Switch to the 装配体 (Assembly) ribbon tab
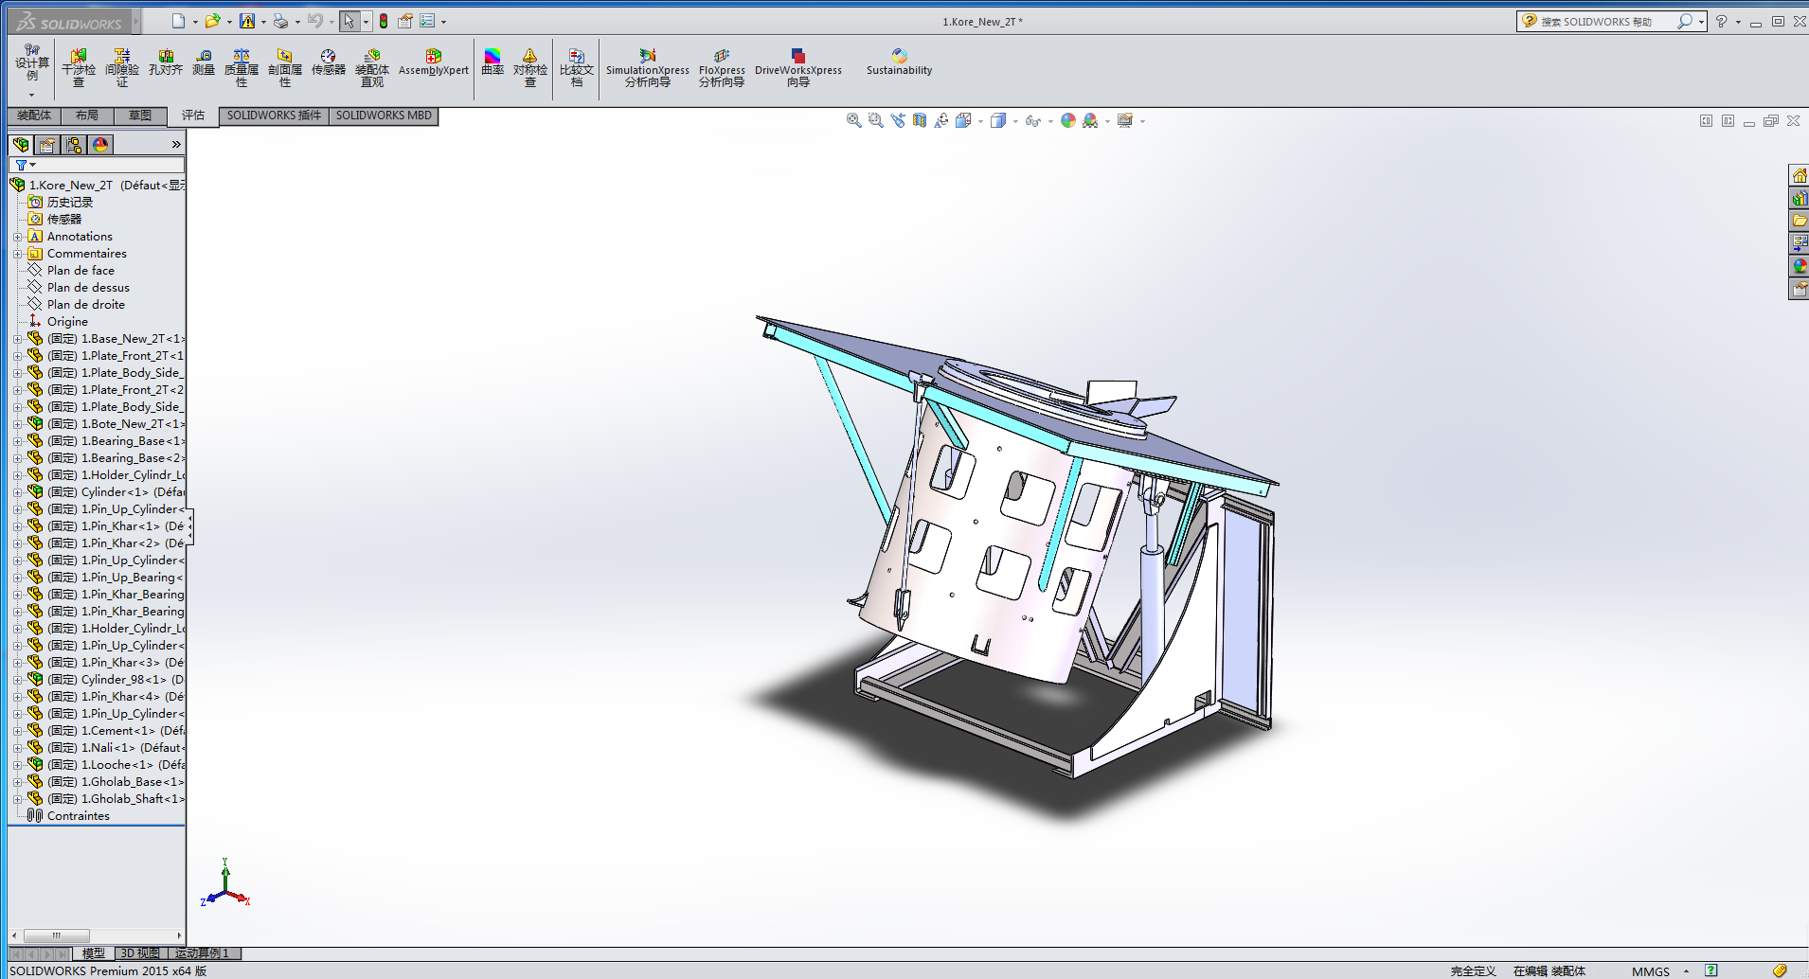The width and height of the screenshot is (1809, 979). 34,116
